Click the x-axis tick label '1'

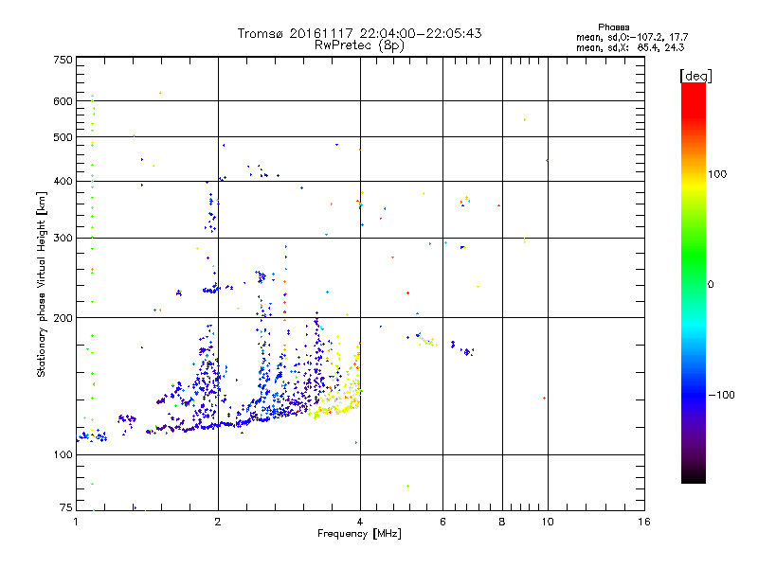76,522
